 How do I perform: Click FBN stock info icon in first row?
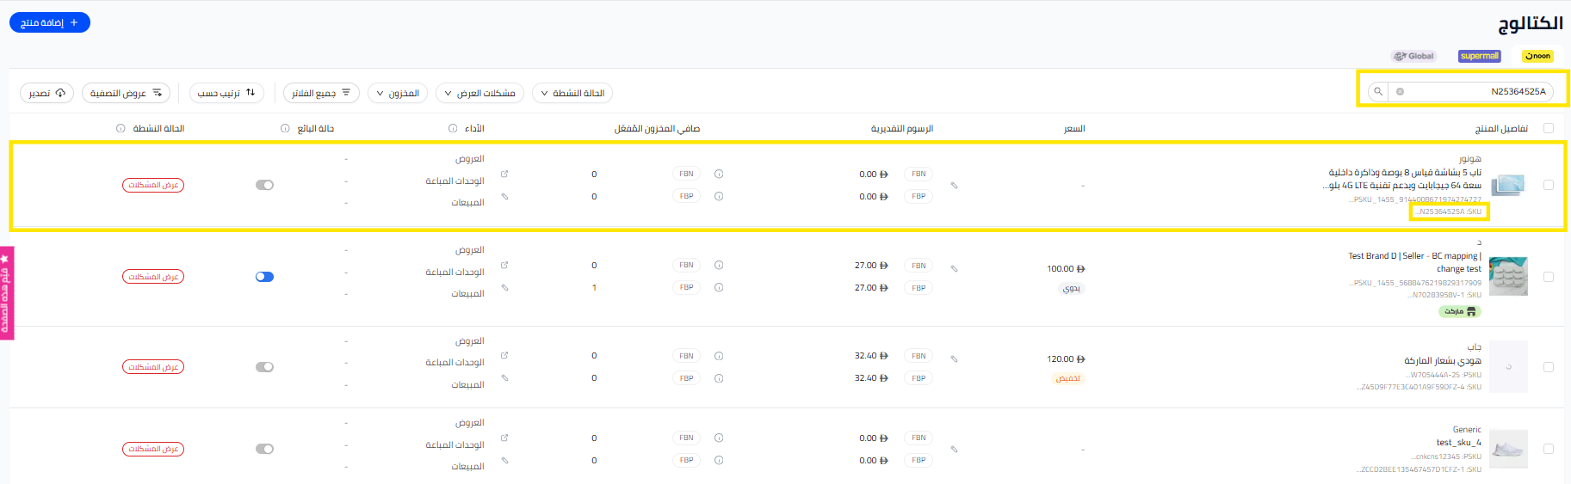719,174
